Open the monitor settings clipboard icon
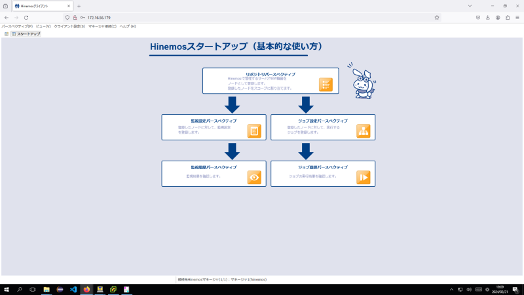The width and height of the screenshot is (524, 295). pos(254,130)
